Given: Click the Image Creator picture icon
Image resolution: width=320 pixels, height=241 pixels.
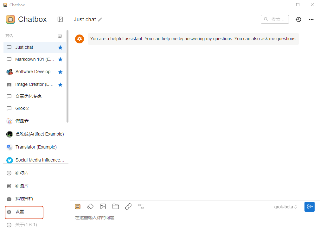Looking at the screenshot, I should (9, 85).
